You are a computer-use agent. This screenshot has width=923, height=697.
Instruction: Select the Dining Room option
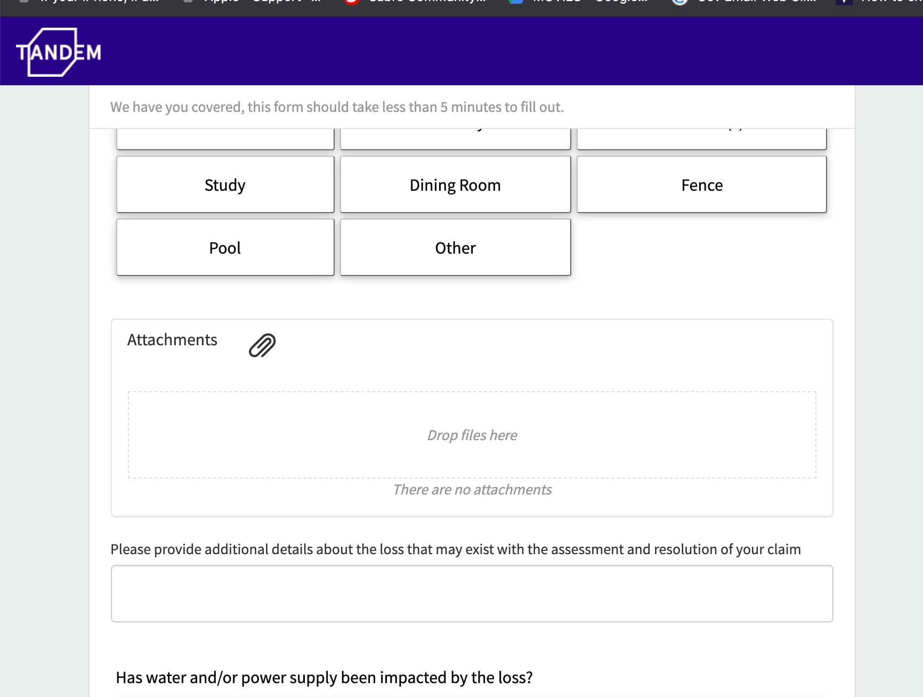[x=455, y=184]
